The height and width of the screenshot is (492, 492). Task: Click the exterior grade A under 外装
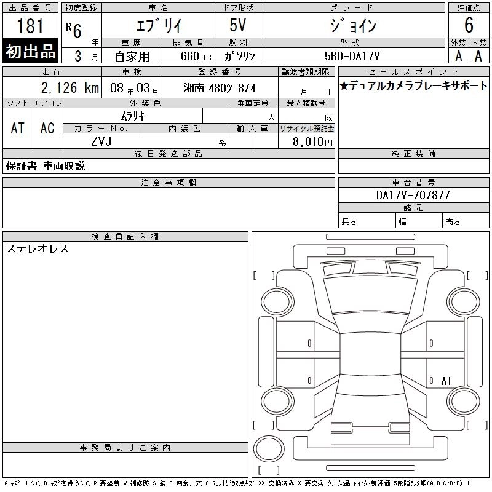point(458,56)
